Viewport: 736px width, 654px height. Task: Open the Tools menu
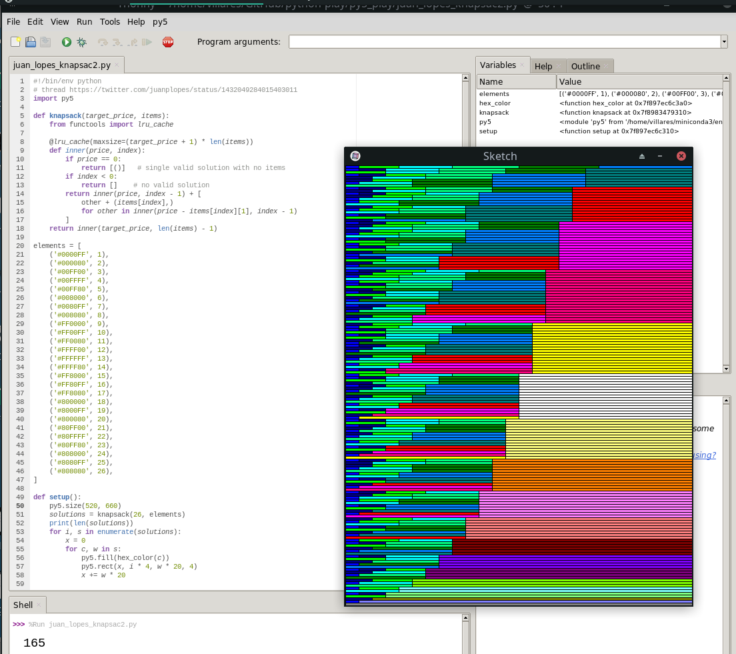(x=109, y=21)
